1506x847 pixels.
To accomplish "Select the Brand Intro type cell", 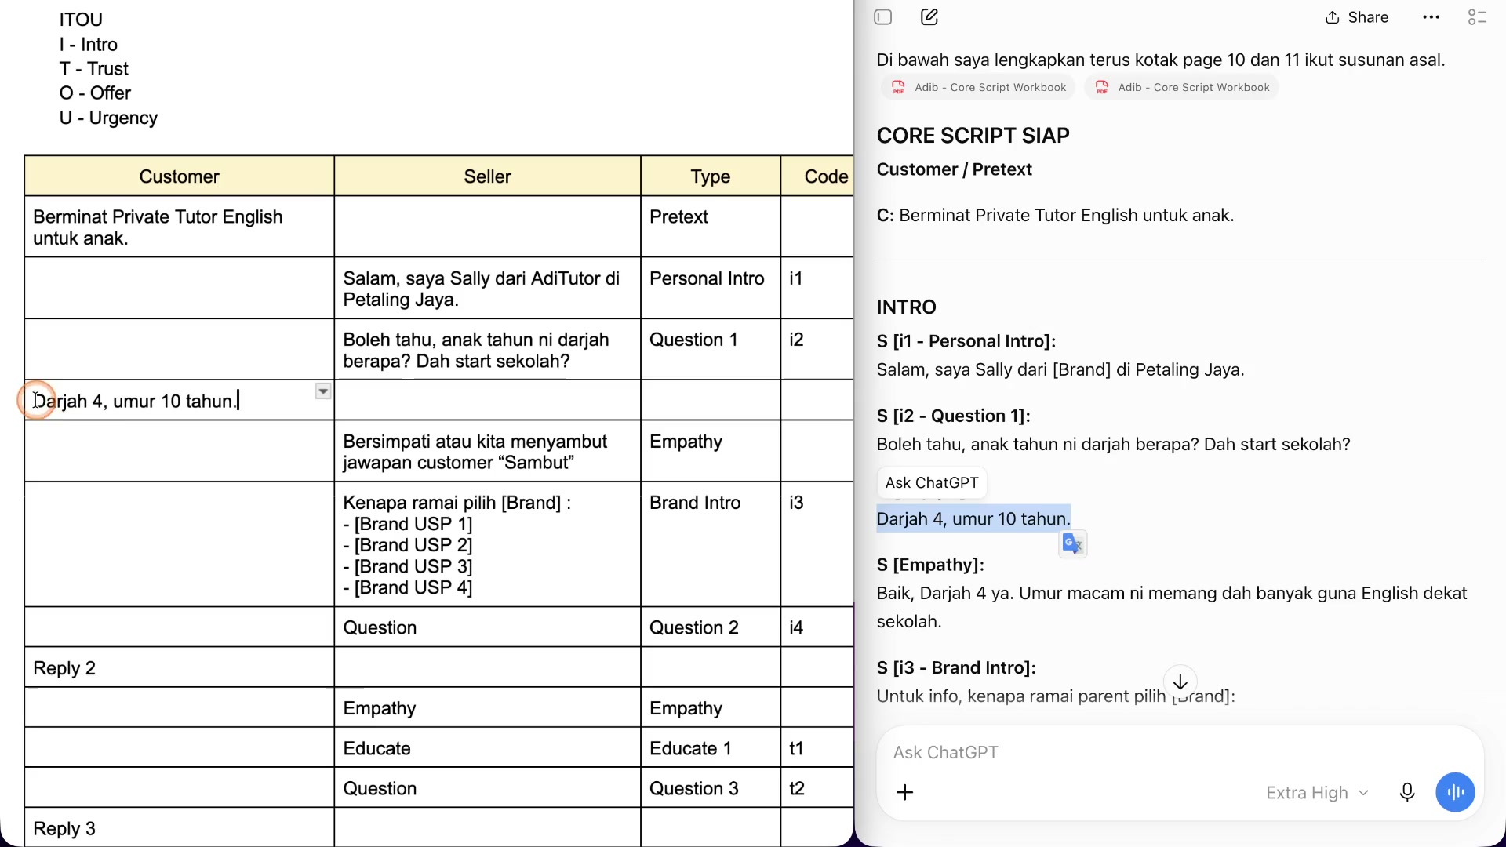I will (x=711, y=544).
